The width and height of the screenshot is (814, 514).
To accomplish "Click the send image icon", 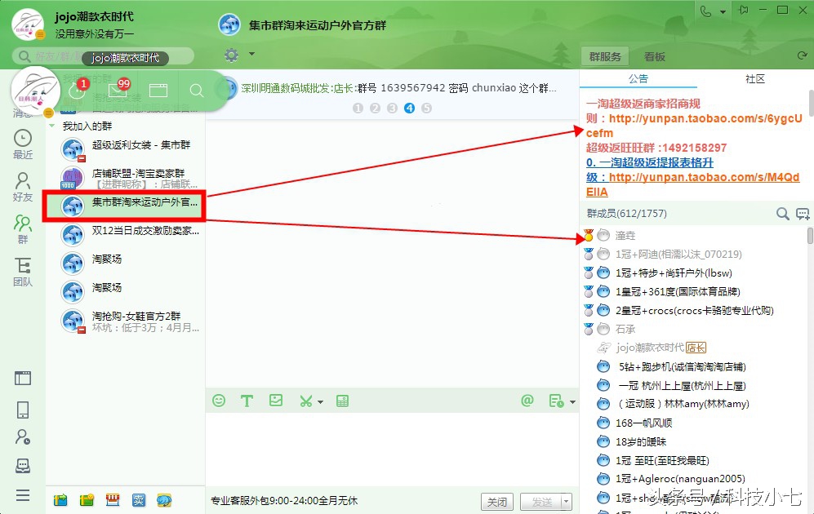I will tap(275, 401).
